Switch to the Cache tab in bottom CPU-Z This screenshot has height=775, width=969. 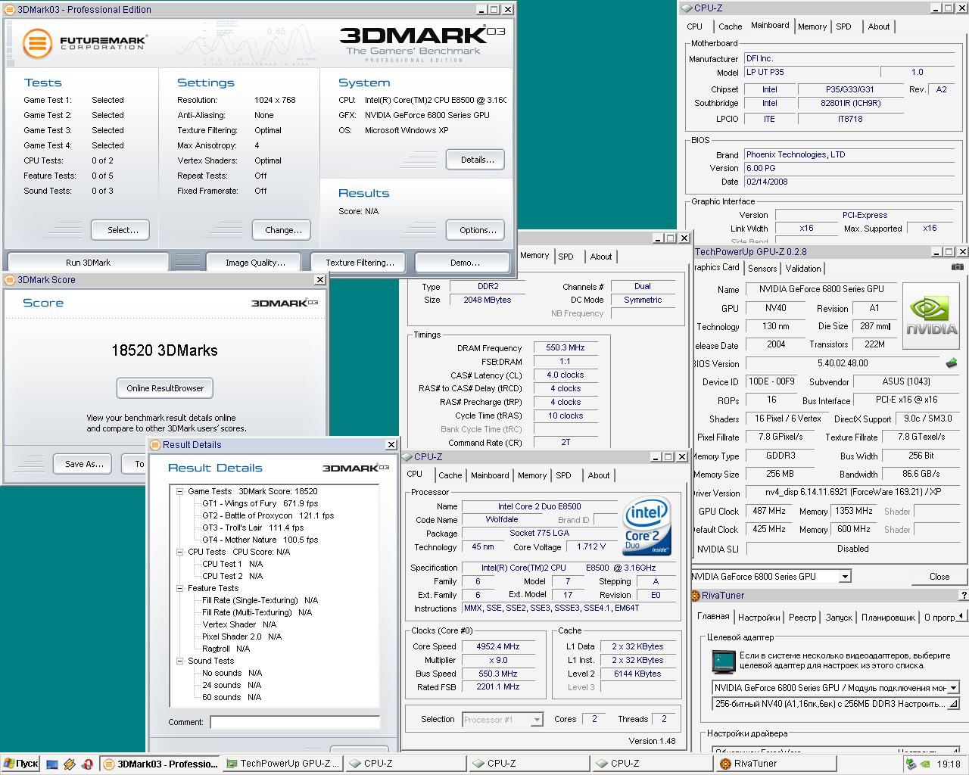(450, 475)
